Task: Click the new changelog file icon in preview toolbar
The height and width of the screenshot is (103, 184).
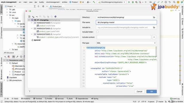Action: click(x=29, y=17)
